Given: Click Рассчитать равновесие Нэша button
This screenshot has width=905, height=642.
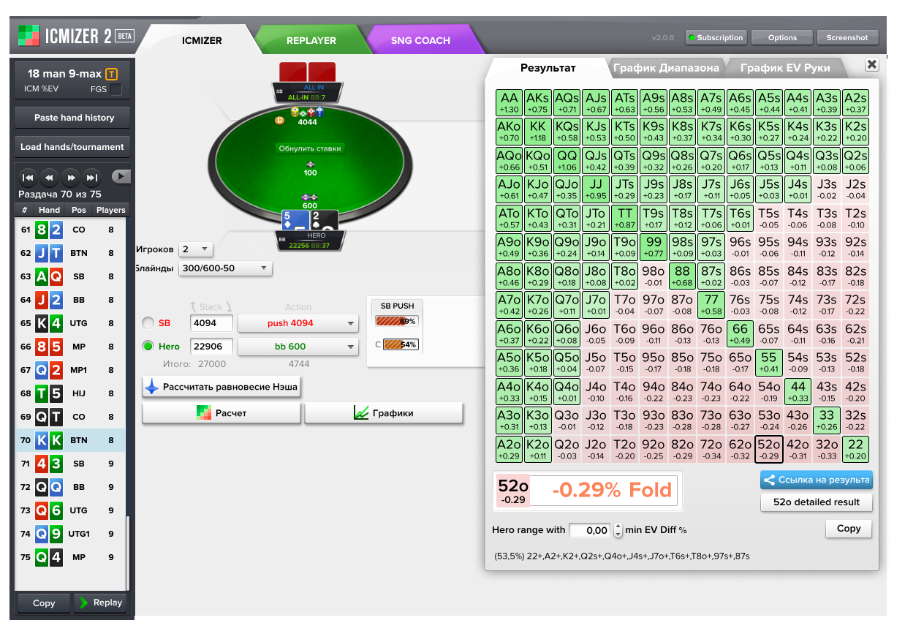Looking at the screenshot, I should 221,387.
